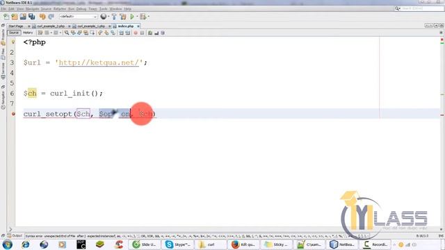
Task: Open the Tools menu
Action: coord(104,9)
